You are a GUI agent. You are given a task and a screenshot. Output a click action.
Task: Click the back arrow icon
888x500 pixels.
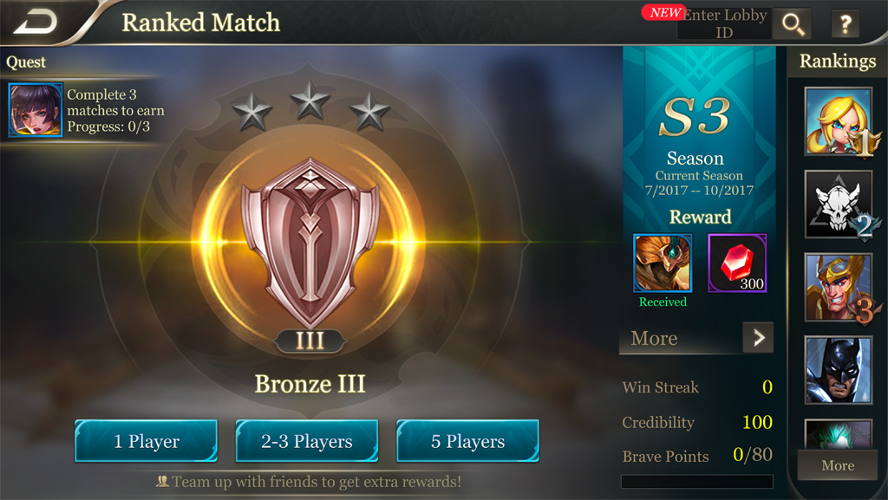coord(35,23)
